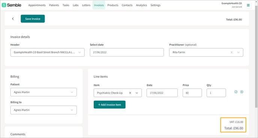
Task: Clear the Rita Farrin practitioner selection
Action: click(x=231, y=52)
